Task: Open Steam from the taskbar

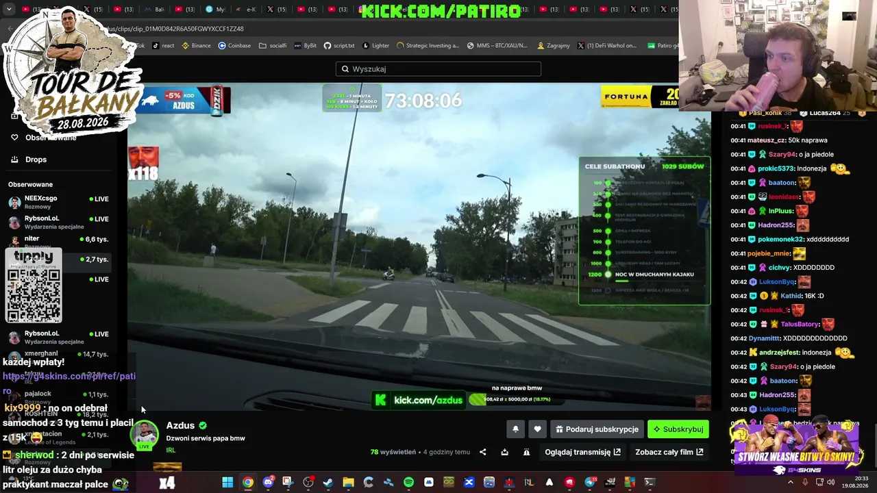Action: 328,482
